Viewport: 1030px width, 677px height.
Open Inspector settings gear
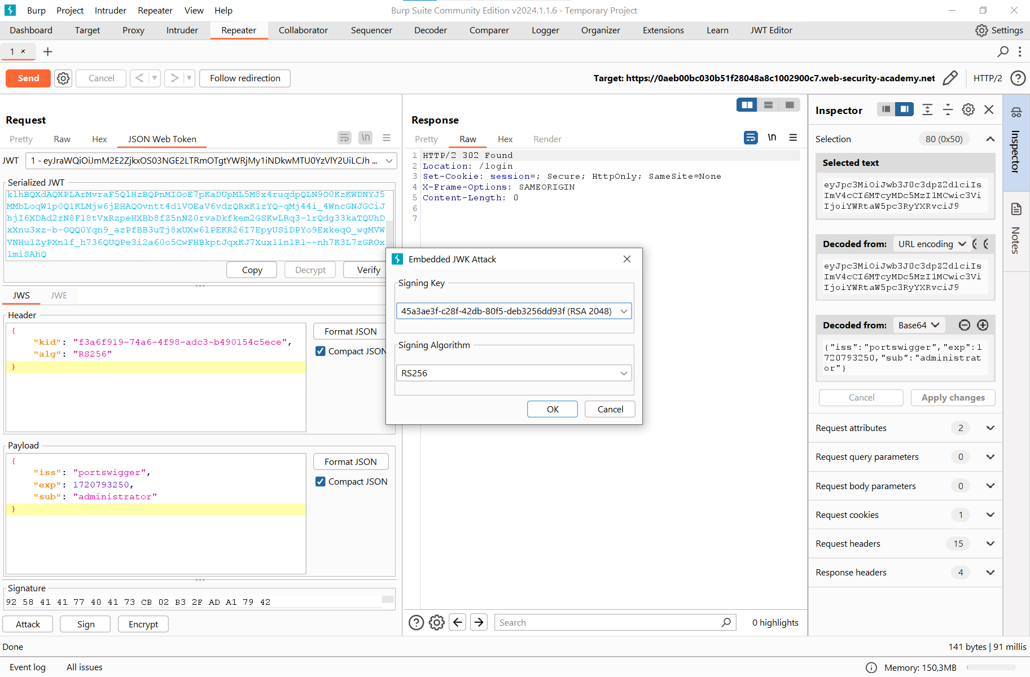coord(968,109)
